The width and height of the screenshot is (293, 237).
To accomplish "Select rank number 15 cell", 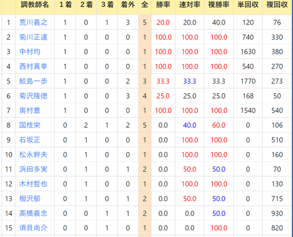I will [9, 228].
